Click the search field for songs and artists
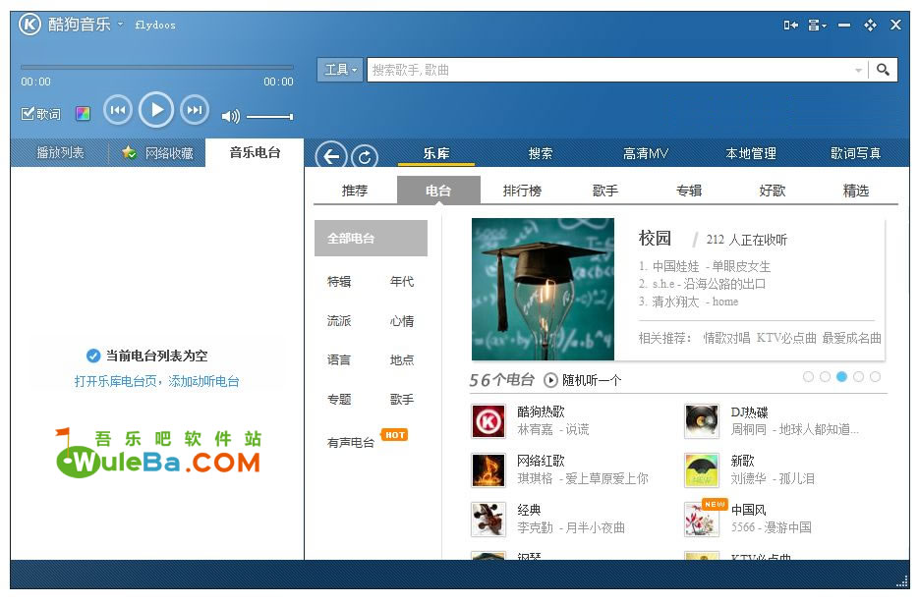Image resolution: width=919 pixels, height=604 pixels. coord(609,70)
